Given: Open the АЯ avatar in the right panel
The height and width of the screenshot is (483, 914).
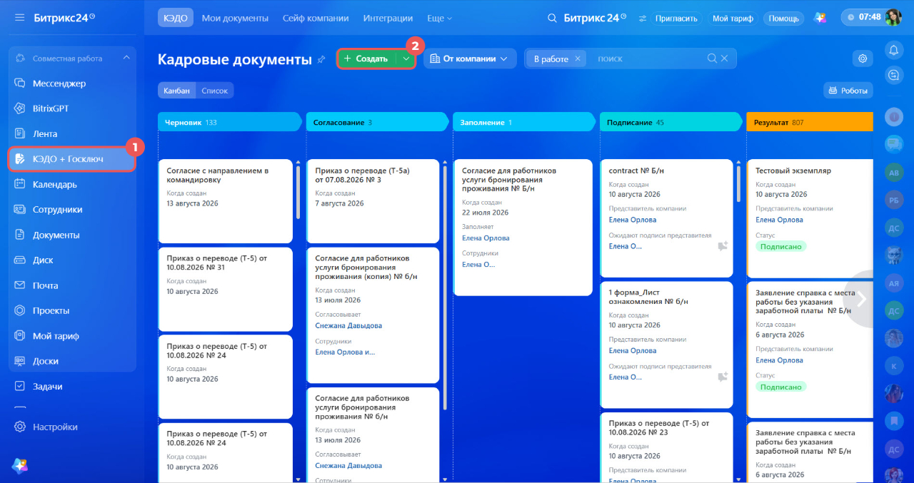Looking at the screenshot, I should 893,283.
